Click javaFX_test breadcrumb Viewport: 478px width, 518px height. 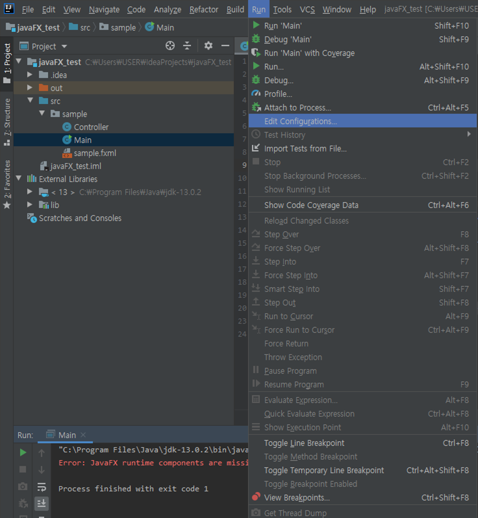pyautogui.click(x=33, y=27)
